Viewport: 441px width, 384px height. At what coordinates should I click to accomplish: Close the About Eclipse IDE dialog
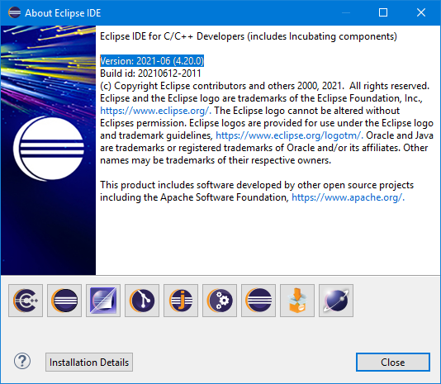point(393,362)
